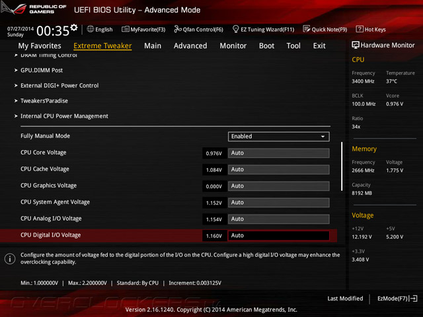Switch to the Boot tab
This screenshot has height=317, width=423.
pos(266,46)
